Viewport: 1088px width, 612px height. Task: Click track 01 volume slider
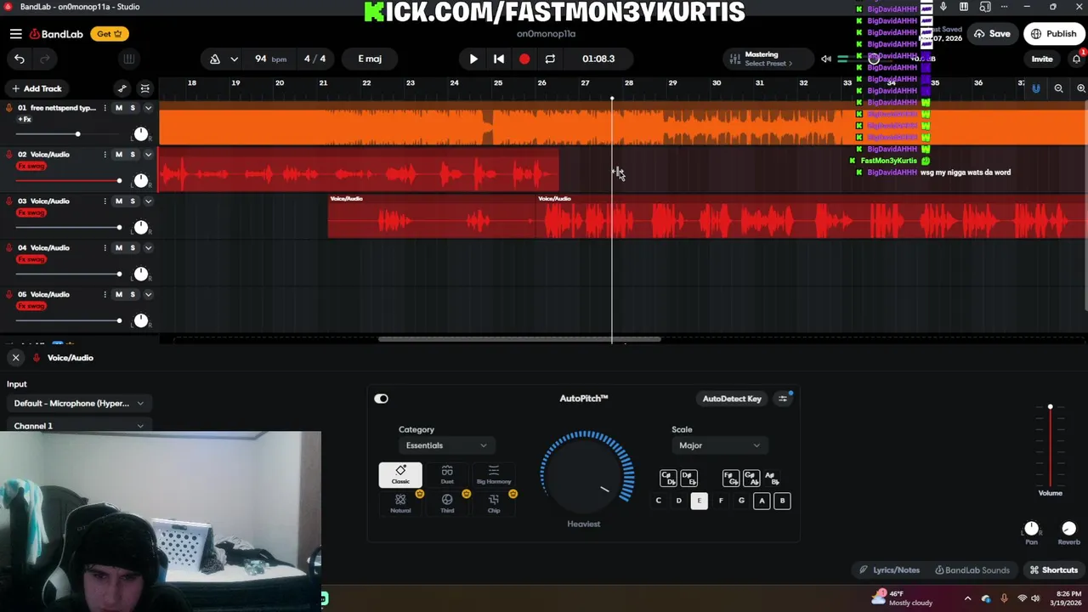[68, 134]
